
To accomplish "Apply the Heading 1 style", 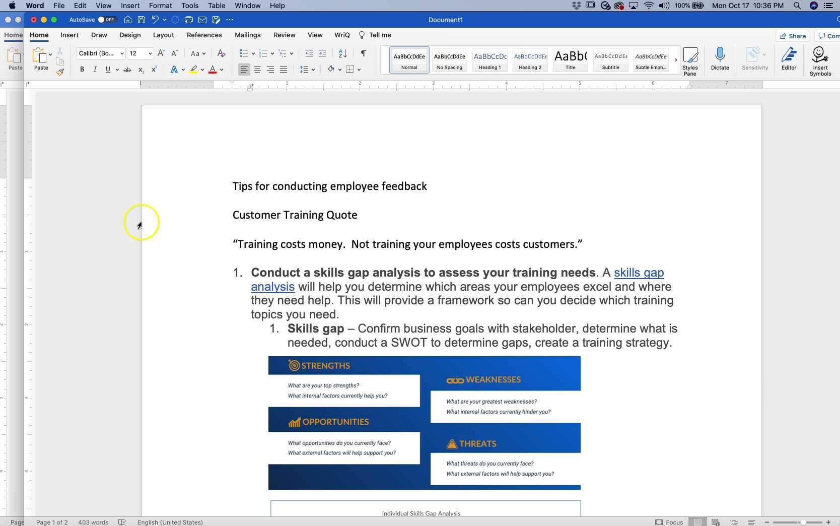I will [489, 60].
